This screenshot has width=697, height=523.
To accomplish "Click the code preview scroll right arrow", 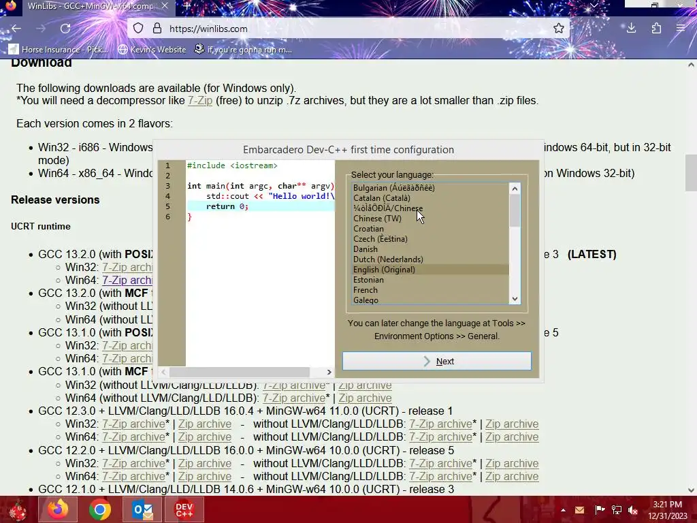I will (x=329, y=372).
